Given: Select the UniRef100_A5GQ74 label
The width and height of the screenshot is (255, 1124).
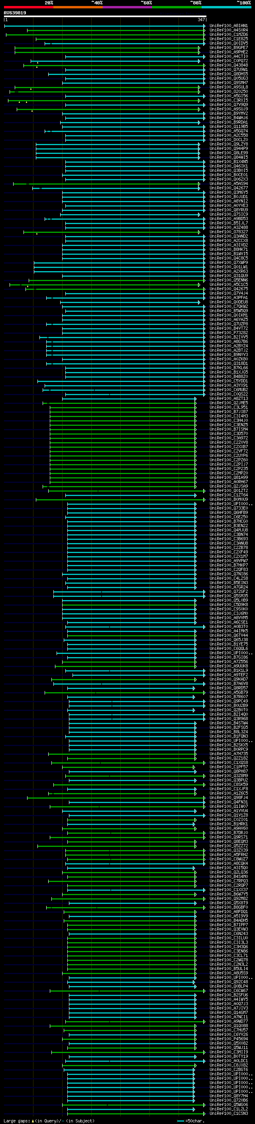Looking at the screenshot, I should coord(229,131).
